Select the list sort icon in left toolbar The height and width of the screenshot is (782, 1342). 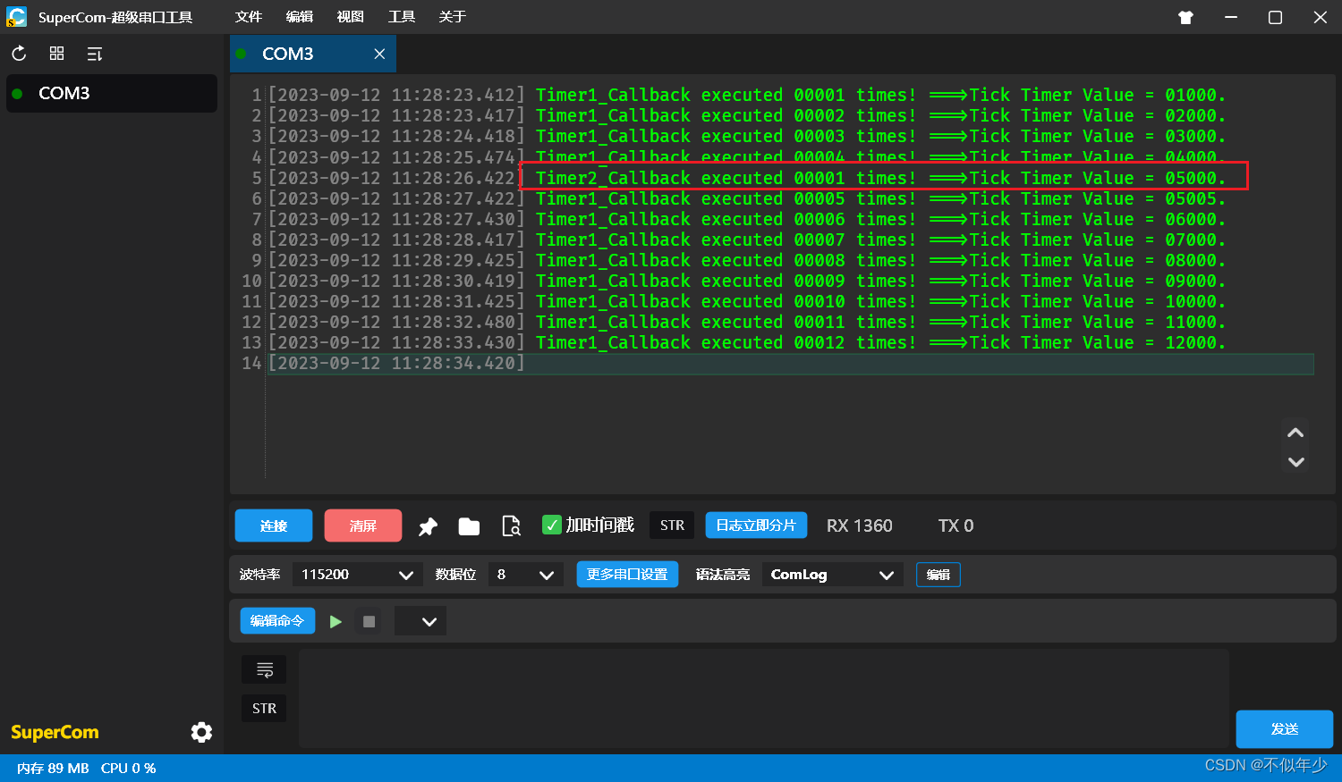click(x=94, y=54)
